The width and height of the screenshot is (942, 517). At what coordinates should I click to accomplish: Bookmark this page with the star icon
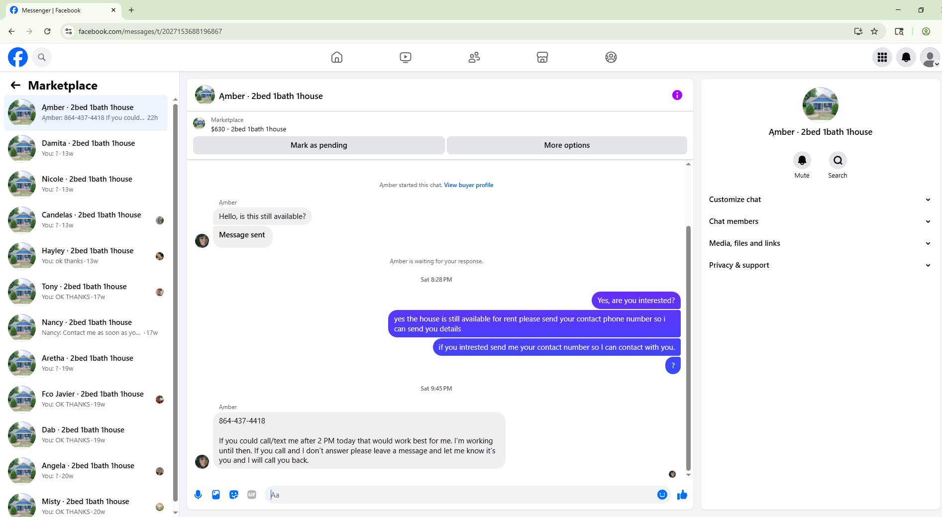pyautogui.click(x=874, y=31)
